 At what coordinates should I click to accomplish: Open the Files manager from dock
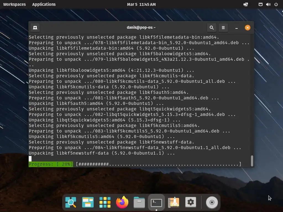pyautogui.click(x=139, y=202)
